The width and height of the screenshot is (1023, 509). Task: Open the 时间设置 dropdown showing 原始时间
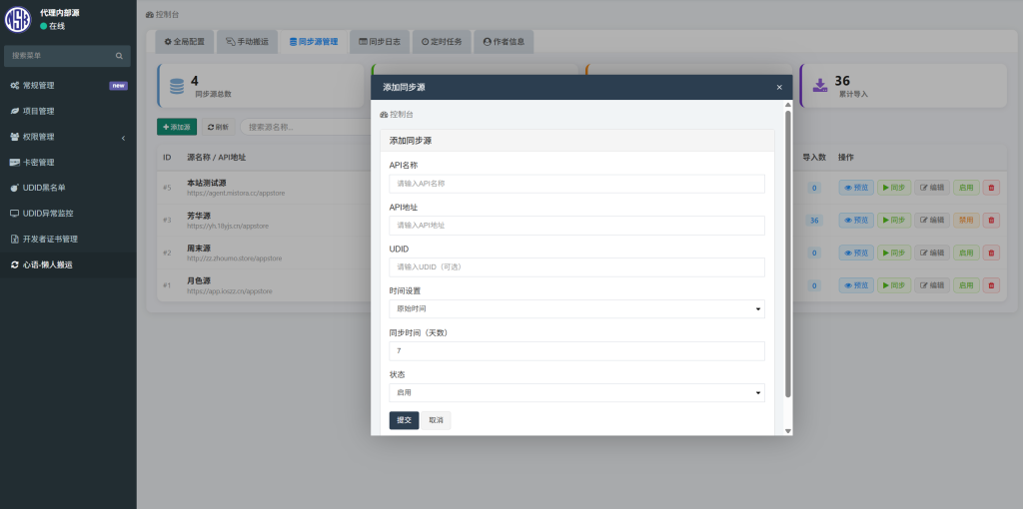(576, 309)
